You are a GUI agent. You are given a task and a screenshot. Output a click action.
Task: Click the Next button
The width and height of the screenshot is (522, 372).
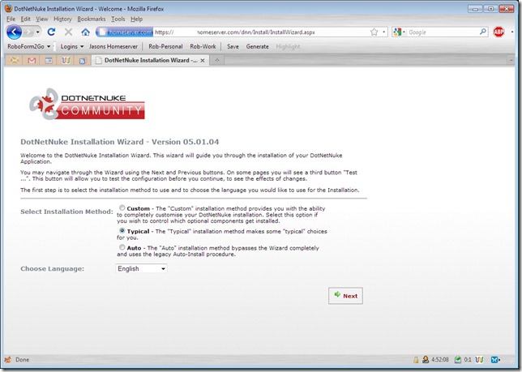[345, 296]
